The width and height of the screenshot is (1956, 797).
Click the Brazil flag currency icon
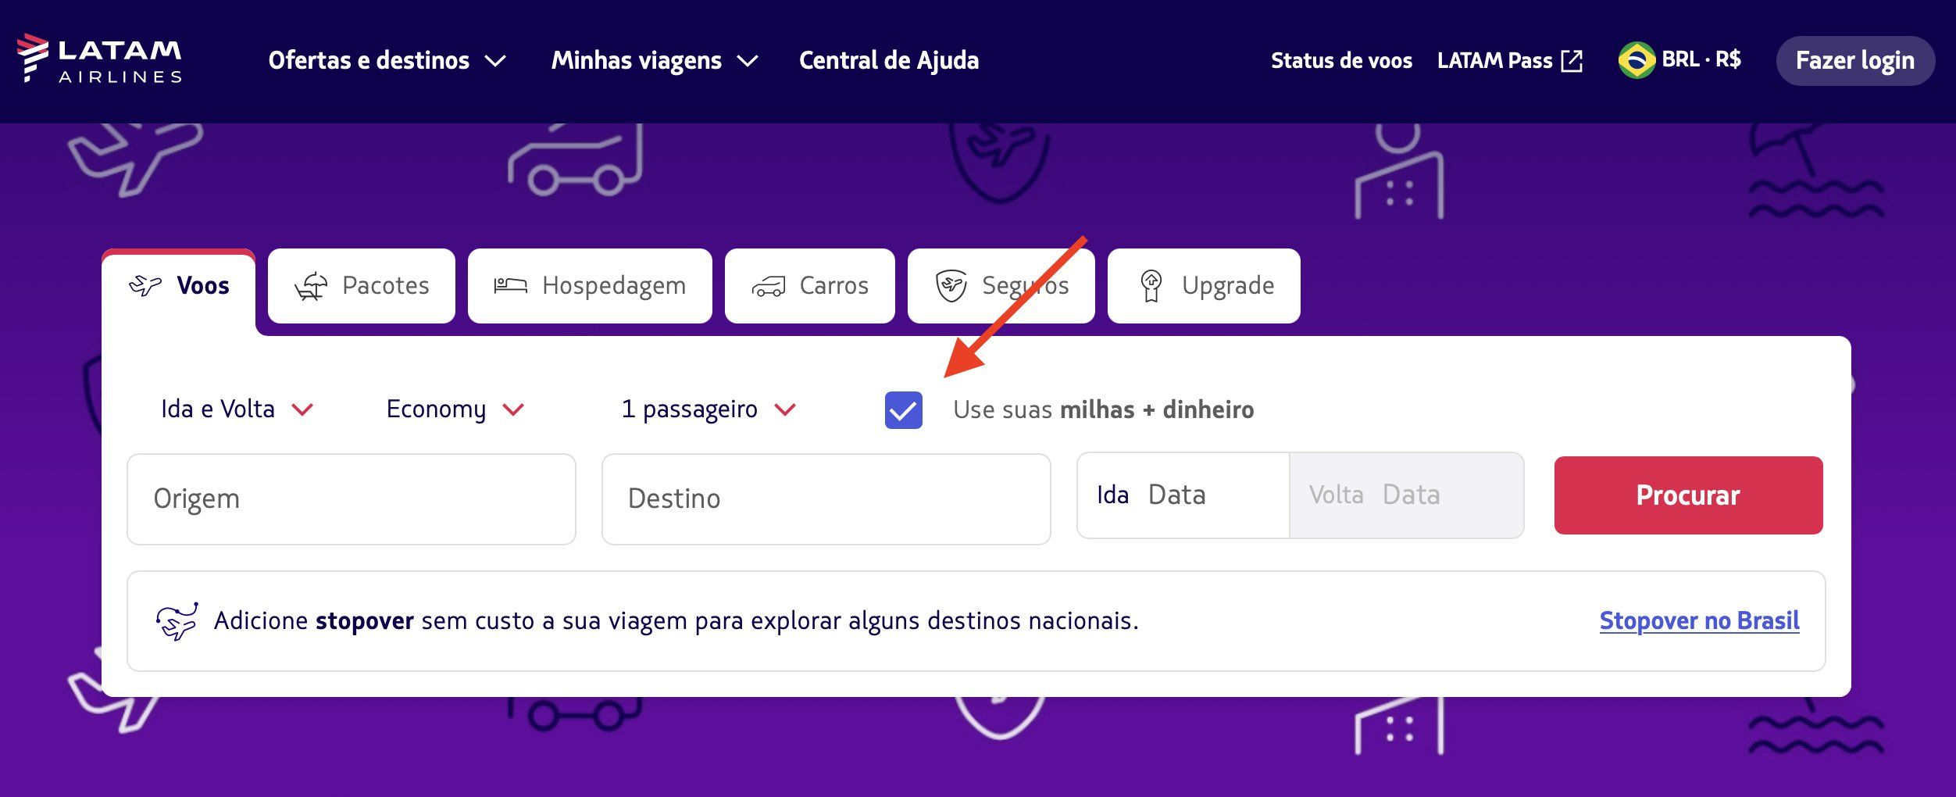1637,60
